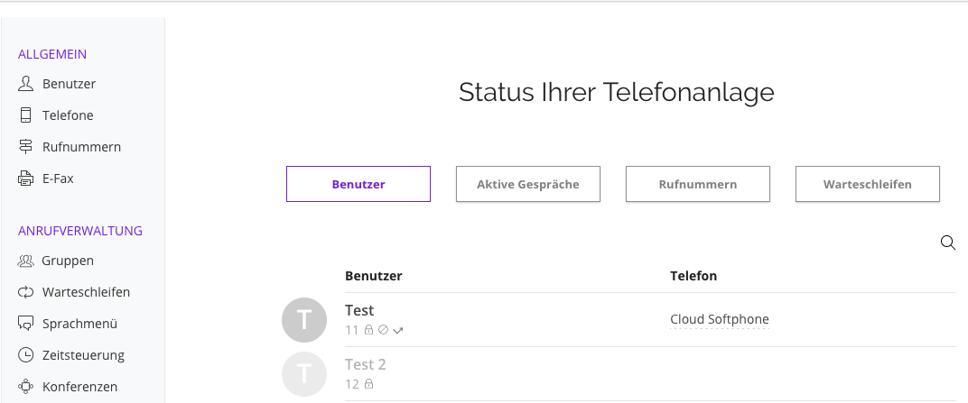Open Benutzer in the sidebar
The width and height of the screenshot is (968, 403).
pos(57,84)
